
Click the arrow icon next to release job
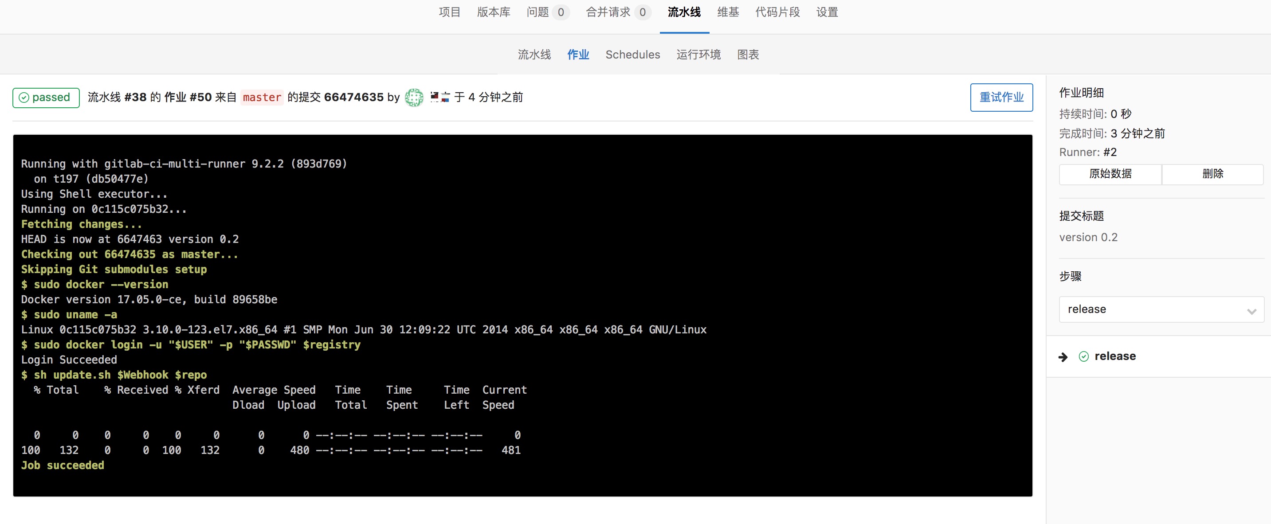coord(1063,357)
